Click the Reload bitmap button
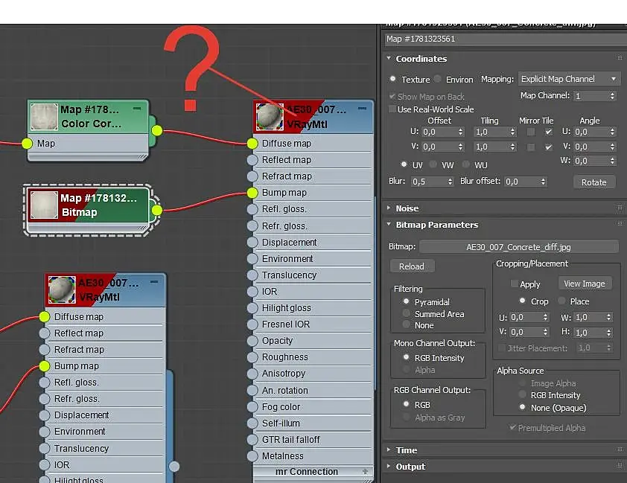 (x=412, y=266)
